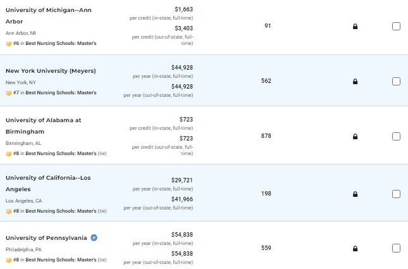This screenshot has height=269, width=408.
Task: Tick the University of Alabama compare checkbox
Action: point(396,136)
